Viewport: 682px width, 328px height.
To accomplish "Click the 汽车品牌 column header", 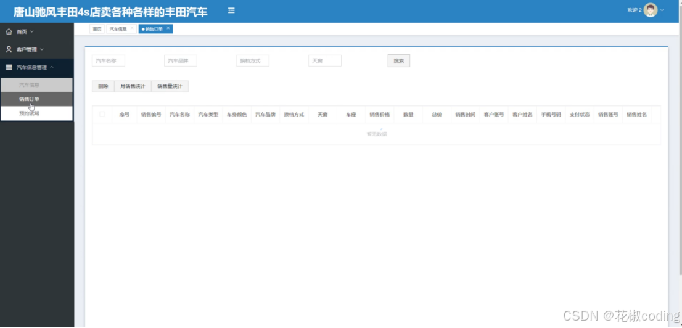I will [x=265, y=115].
